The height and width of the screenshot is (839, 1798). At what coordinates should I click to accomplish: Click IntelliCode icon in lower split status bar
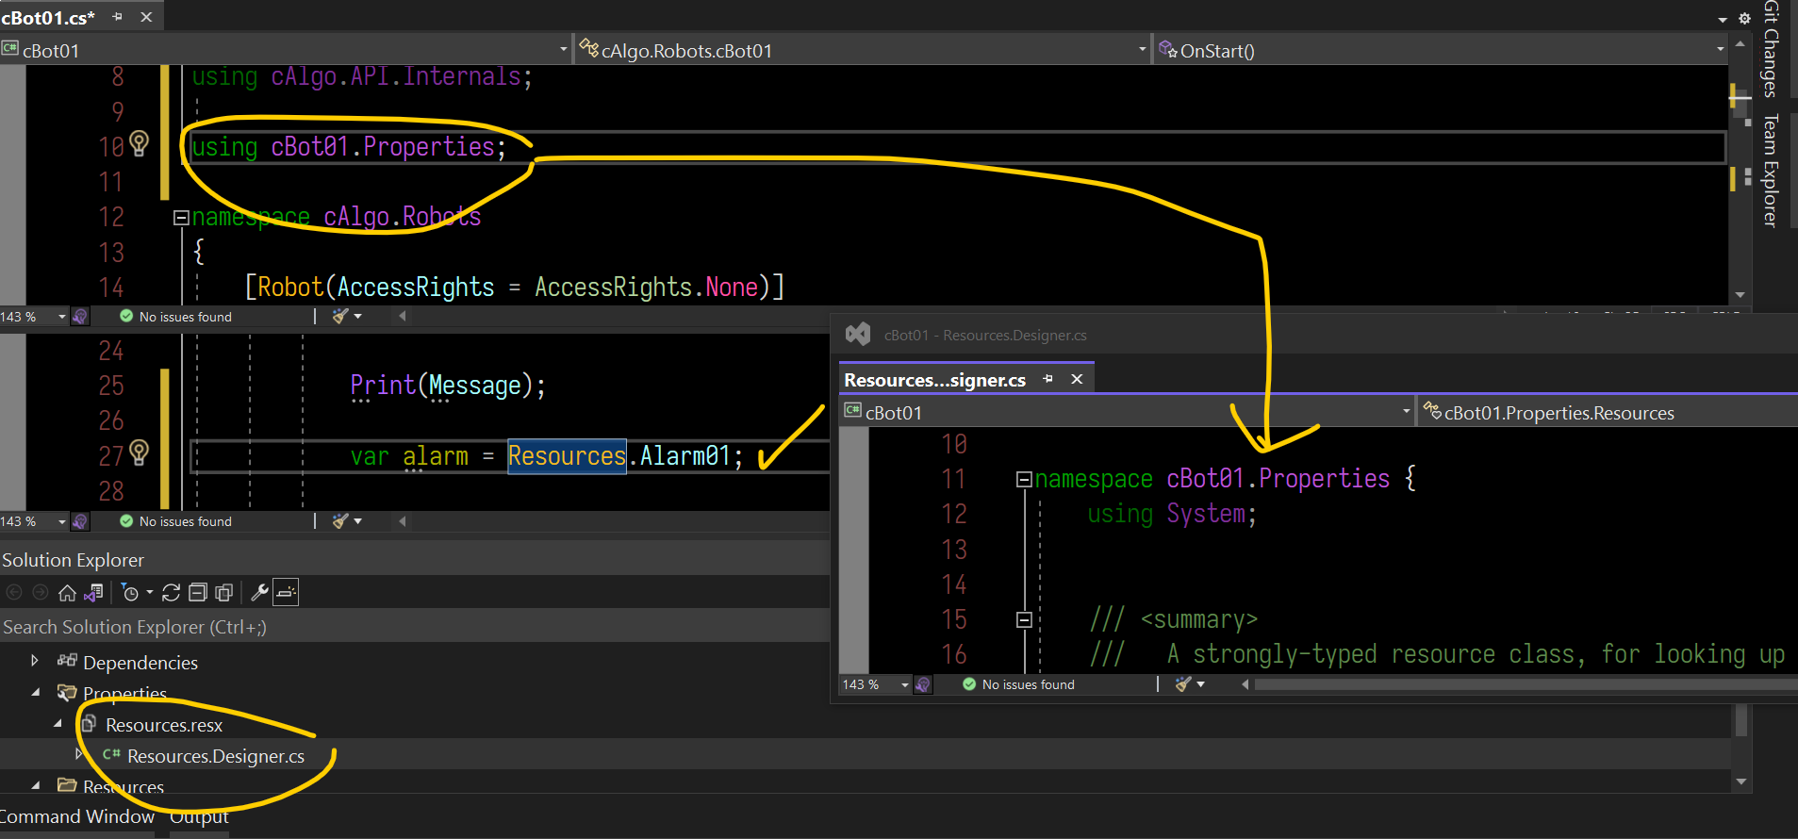click(x=80, y=521)
